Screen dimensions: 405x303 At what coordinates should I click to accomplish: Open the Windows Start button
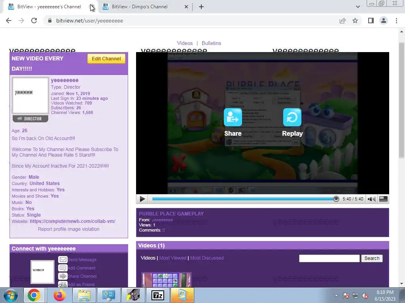10,295
